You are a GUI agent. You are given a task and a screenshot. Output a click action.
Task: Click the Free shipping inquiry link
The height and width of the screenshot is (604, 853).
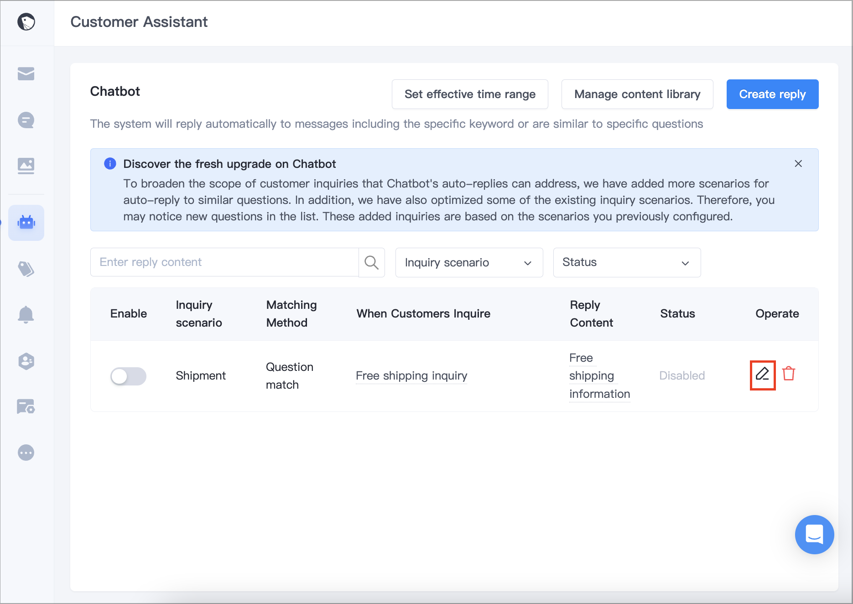(x=411, y=375)
